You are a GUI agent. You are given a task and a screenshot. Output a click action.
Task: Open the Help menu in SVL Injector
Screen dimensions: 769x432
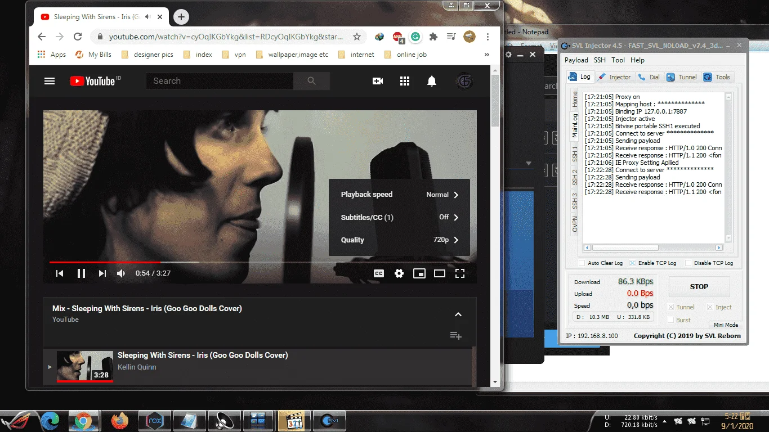637,60
